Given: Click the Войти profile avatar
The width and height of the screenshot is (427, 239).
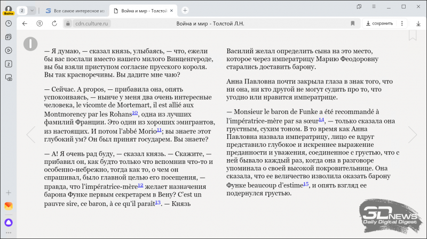Looking at the screenshot, I should pos(9,10).
